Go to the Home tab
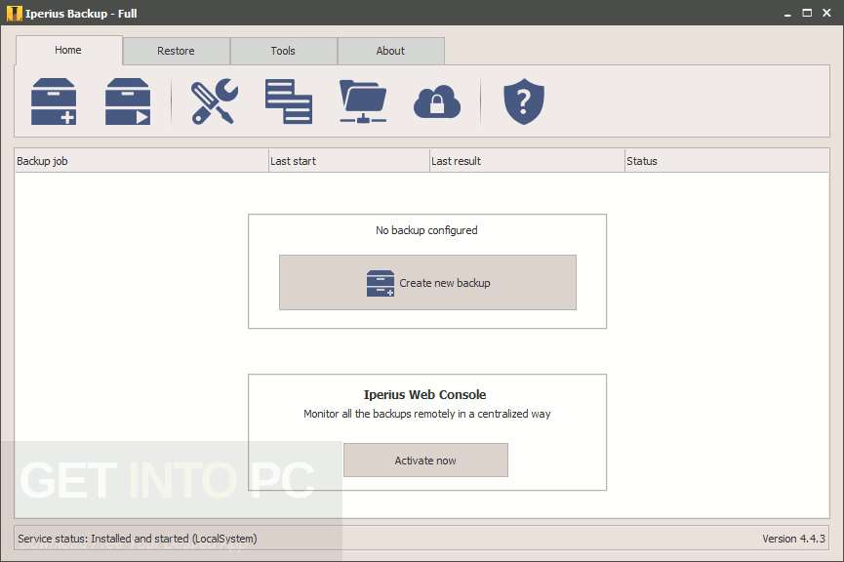 [68, 50]
